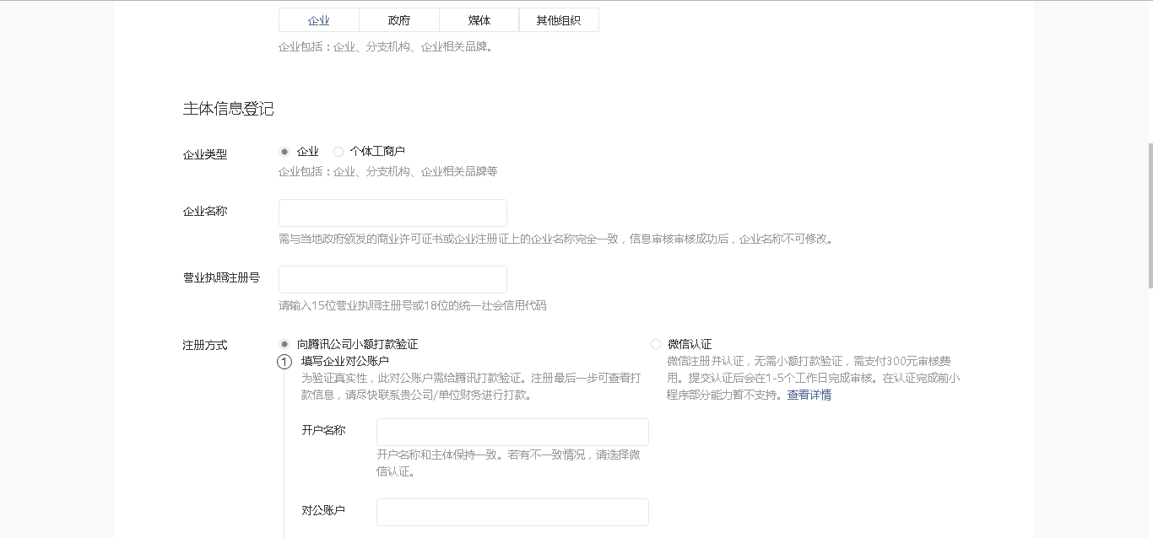Click the 营业执照注册号 field label
This screenshot has width=1153, height=538.
(x=221, y=277)
